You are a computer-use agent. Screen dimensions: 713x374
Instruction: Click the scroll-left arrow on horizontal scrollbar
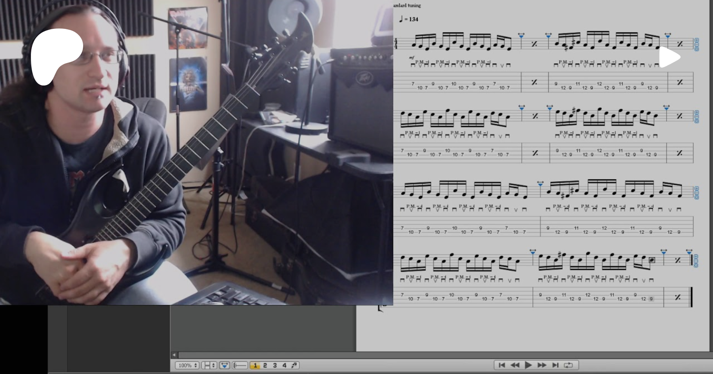(174, 355)
